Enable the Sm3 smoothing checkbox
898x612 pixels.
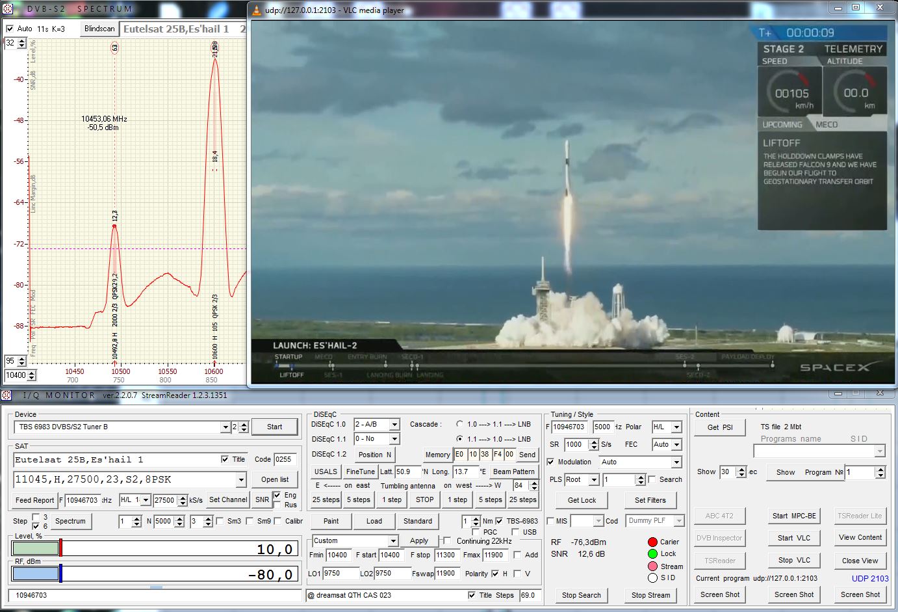pyautogui.click(x=220, y=521)
